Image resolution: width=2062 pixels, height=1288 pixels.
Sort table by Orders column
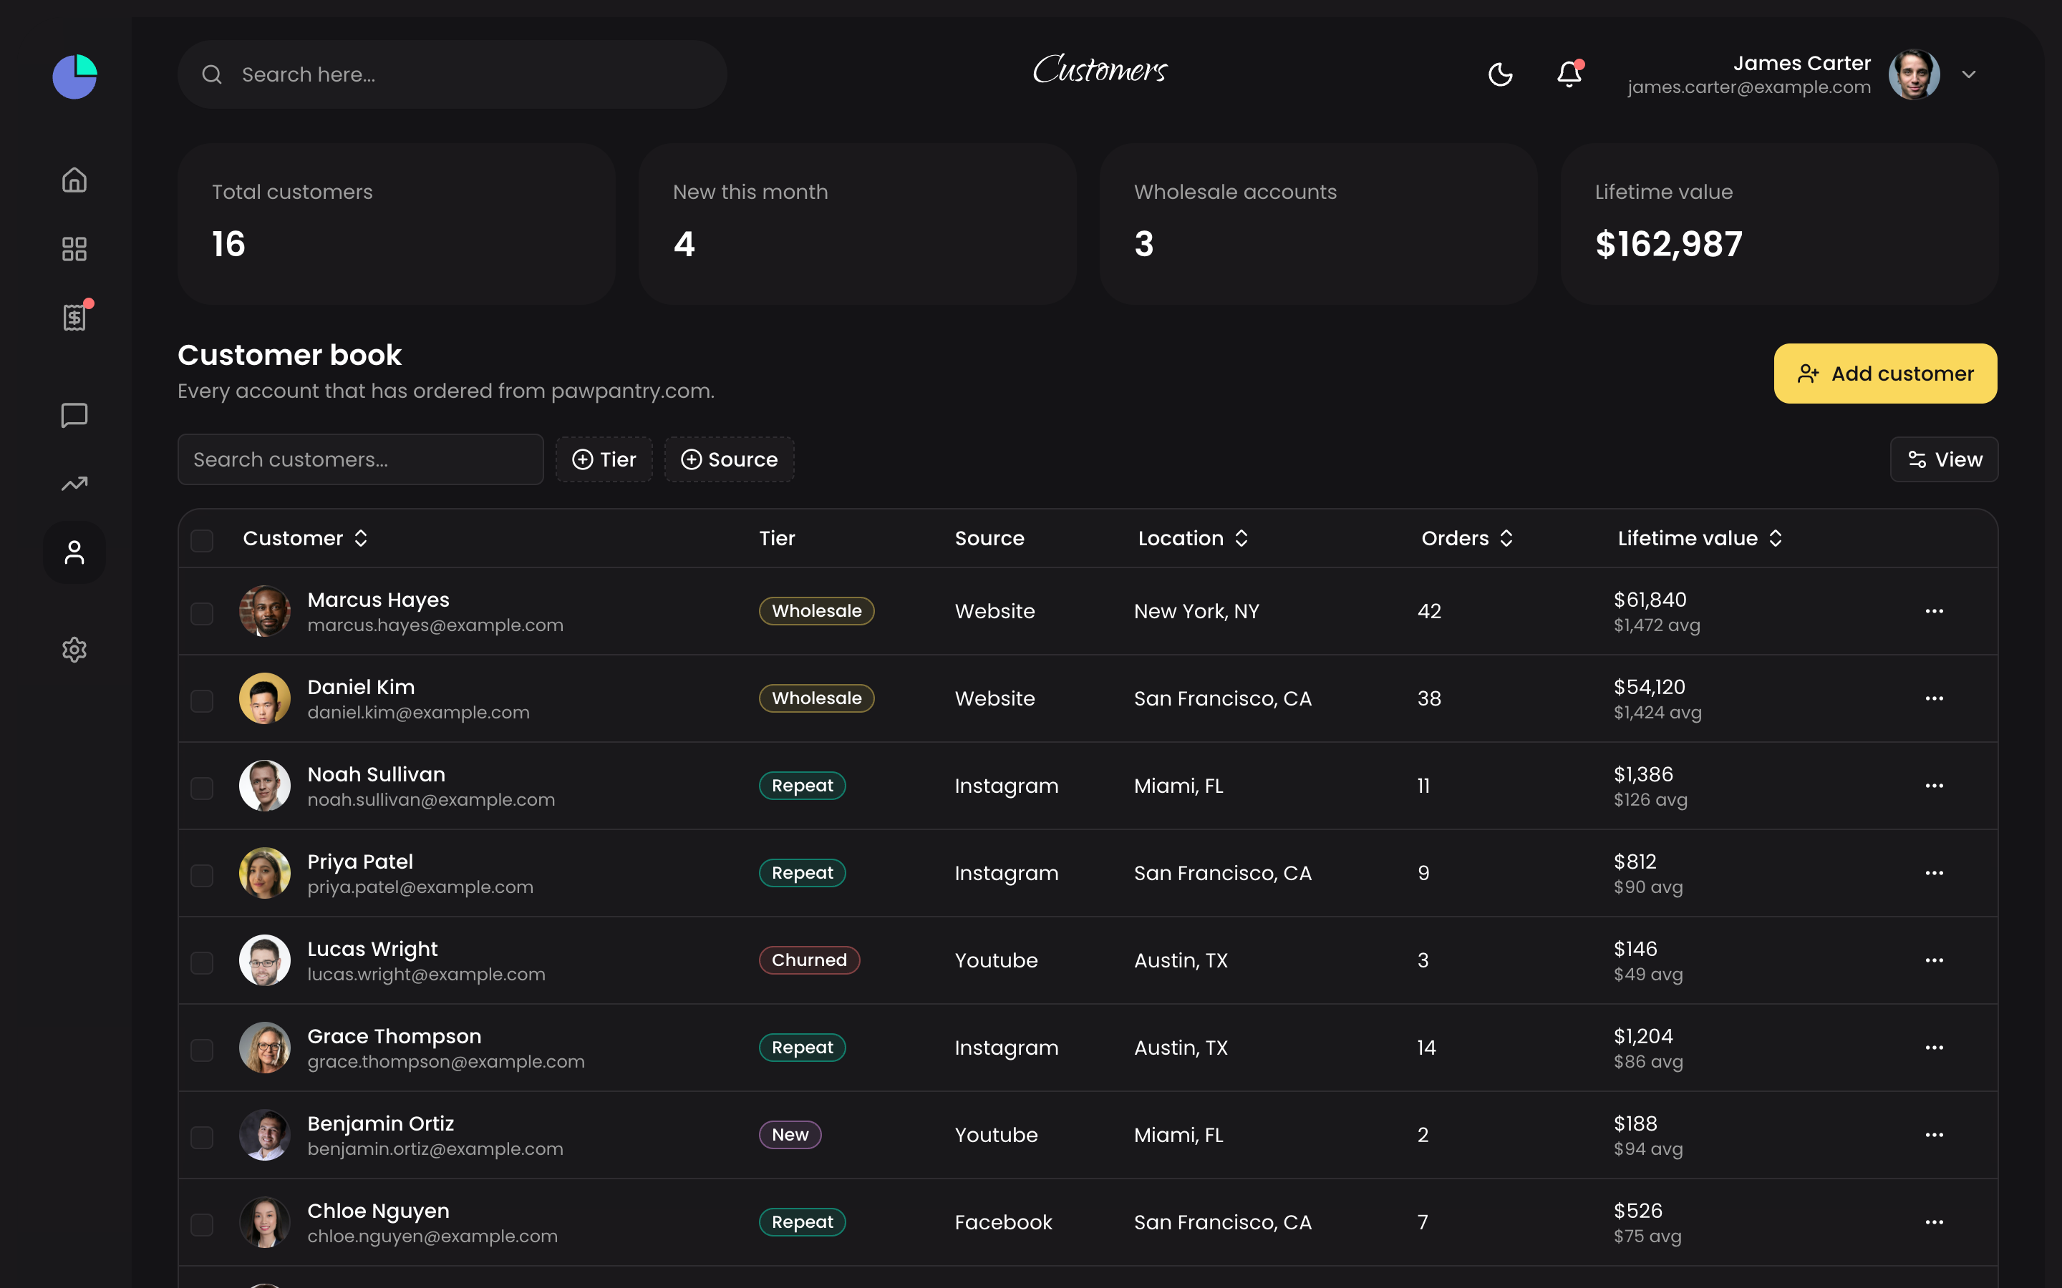point(1467,538)
